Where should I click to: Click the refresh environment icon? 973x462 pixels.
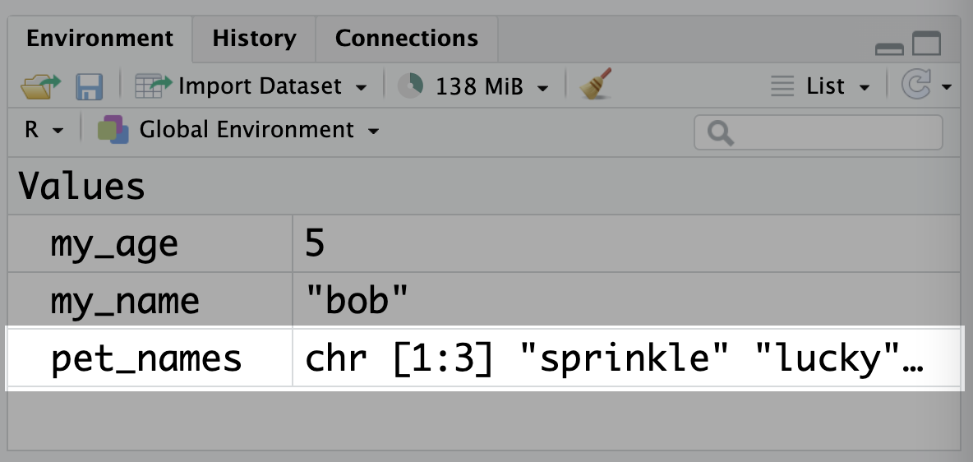click(916, 85)
